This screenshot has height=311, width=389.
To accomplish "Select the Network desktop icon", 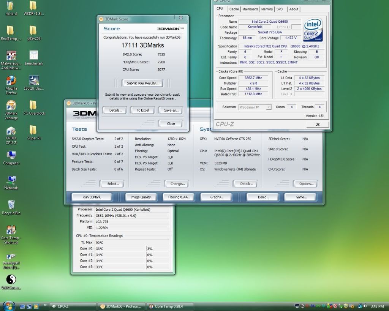I will pos(11,183).
